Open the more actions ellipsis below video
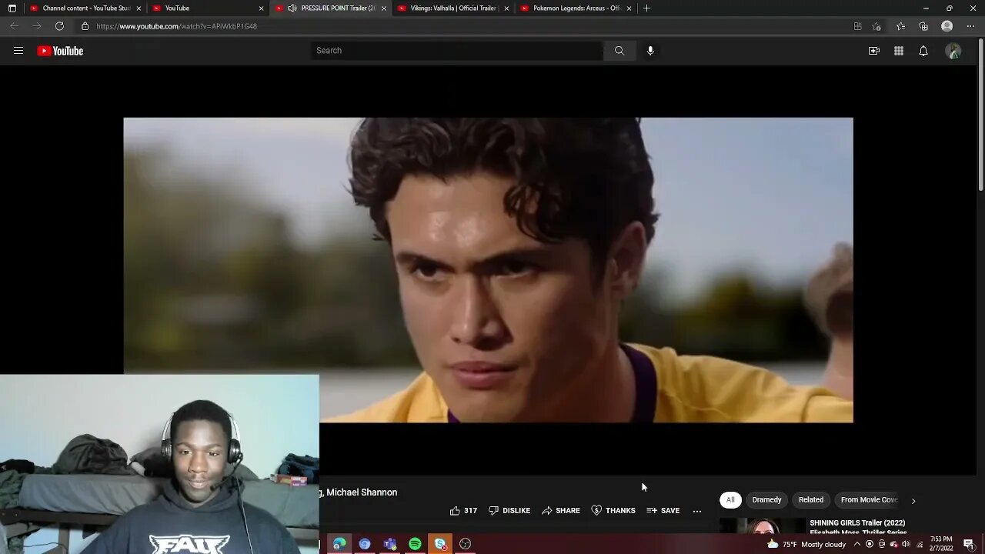The image size is (985, 554). [x=697, y=510]
